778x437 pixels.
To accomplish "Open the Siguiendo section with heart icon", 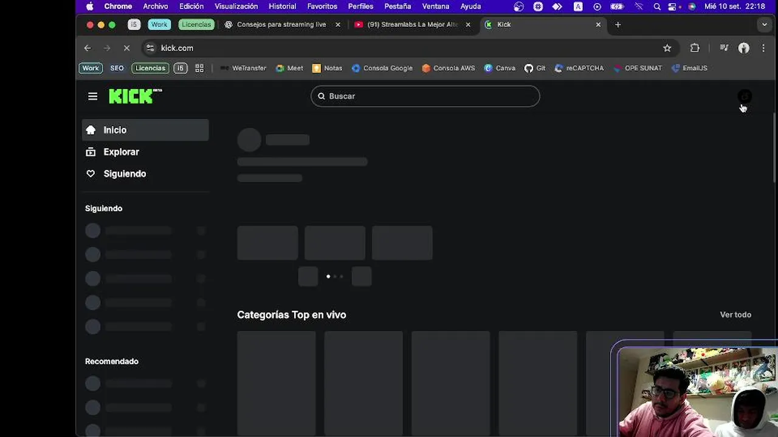I will 145,174.
